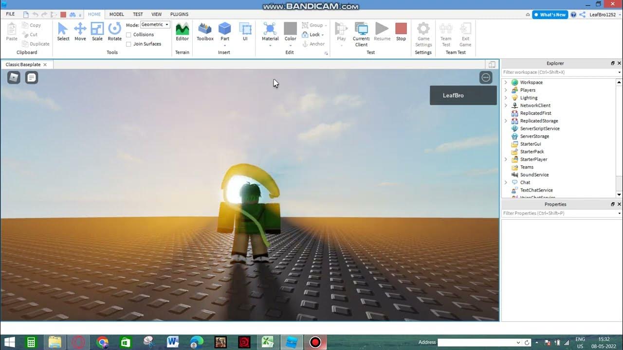Viewport: 623px width, 350px height.
Task: Select TextChatService in Explorer
Action: pyautogui.click(x=536, y=190)
